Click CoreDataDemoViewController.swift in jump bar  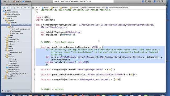(x=92, y=8)
